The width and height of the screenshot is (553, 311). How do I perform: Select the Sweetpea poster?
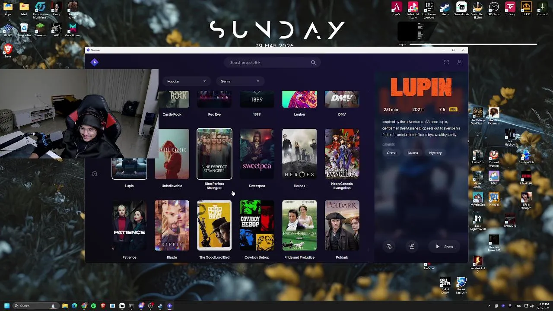(x=257, y=154)
